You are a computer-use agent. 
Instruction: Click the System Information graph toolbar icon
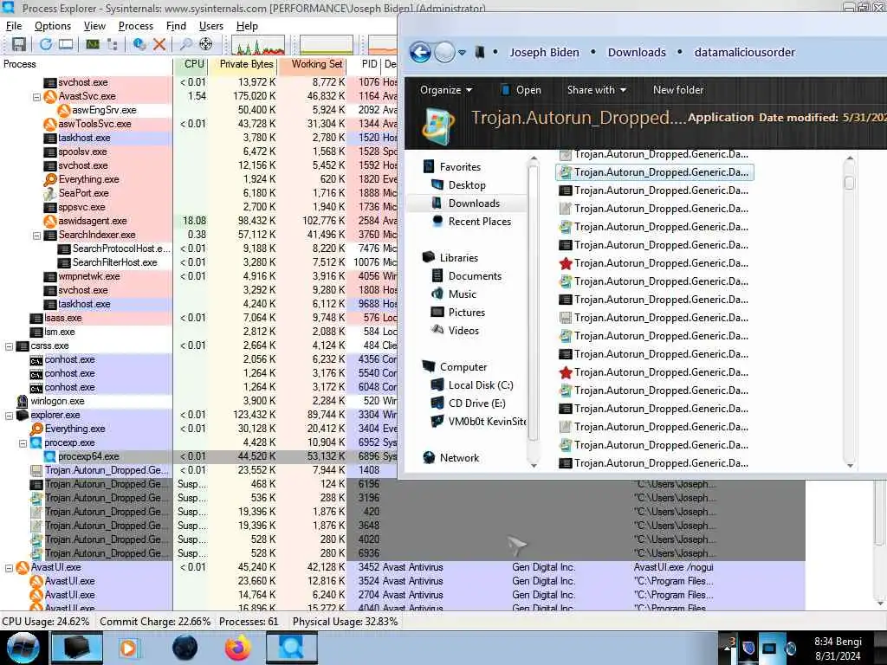point(92,44)
